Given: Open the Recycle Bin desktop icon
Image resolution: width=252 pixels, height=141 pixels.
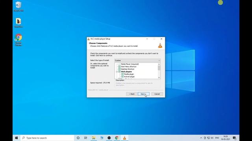Looking at the screenshot, I should (19, 7).
